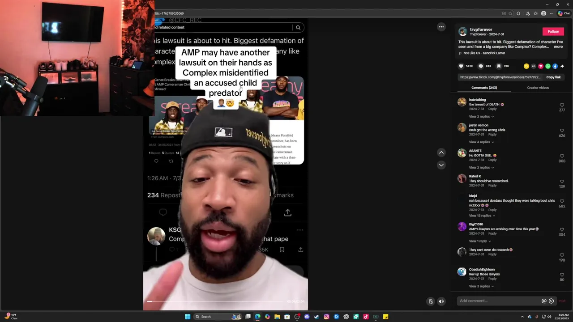
Task: Open 'Not Like Us - Kendrick Lamar' sound
Action: pyautogui.click(x=484, y=53)
